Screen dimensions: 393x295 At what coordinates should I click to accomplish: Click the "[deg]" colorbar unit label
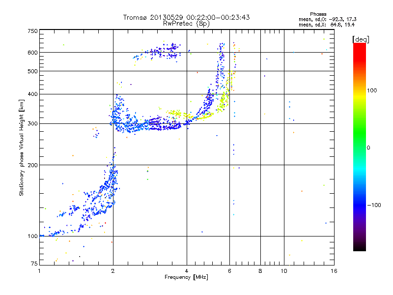coord(361,39)
